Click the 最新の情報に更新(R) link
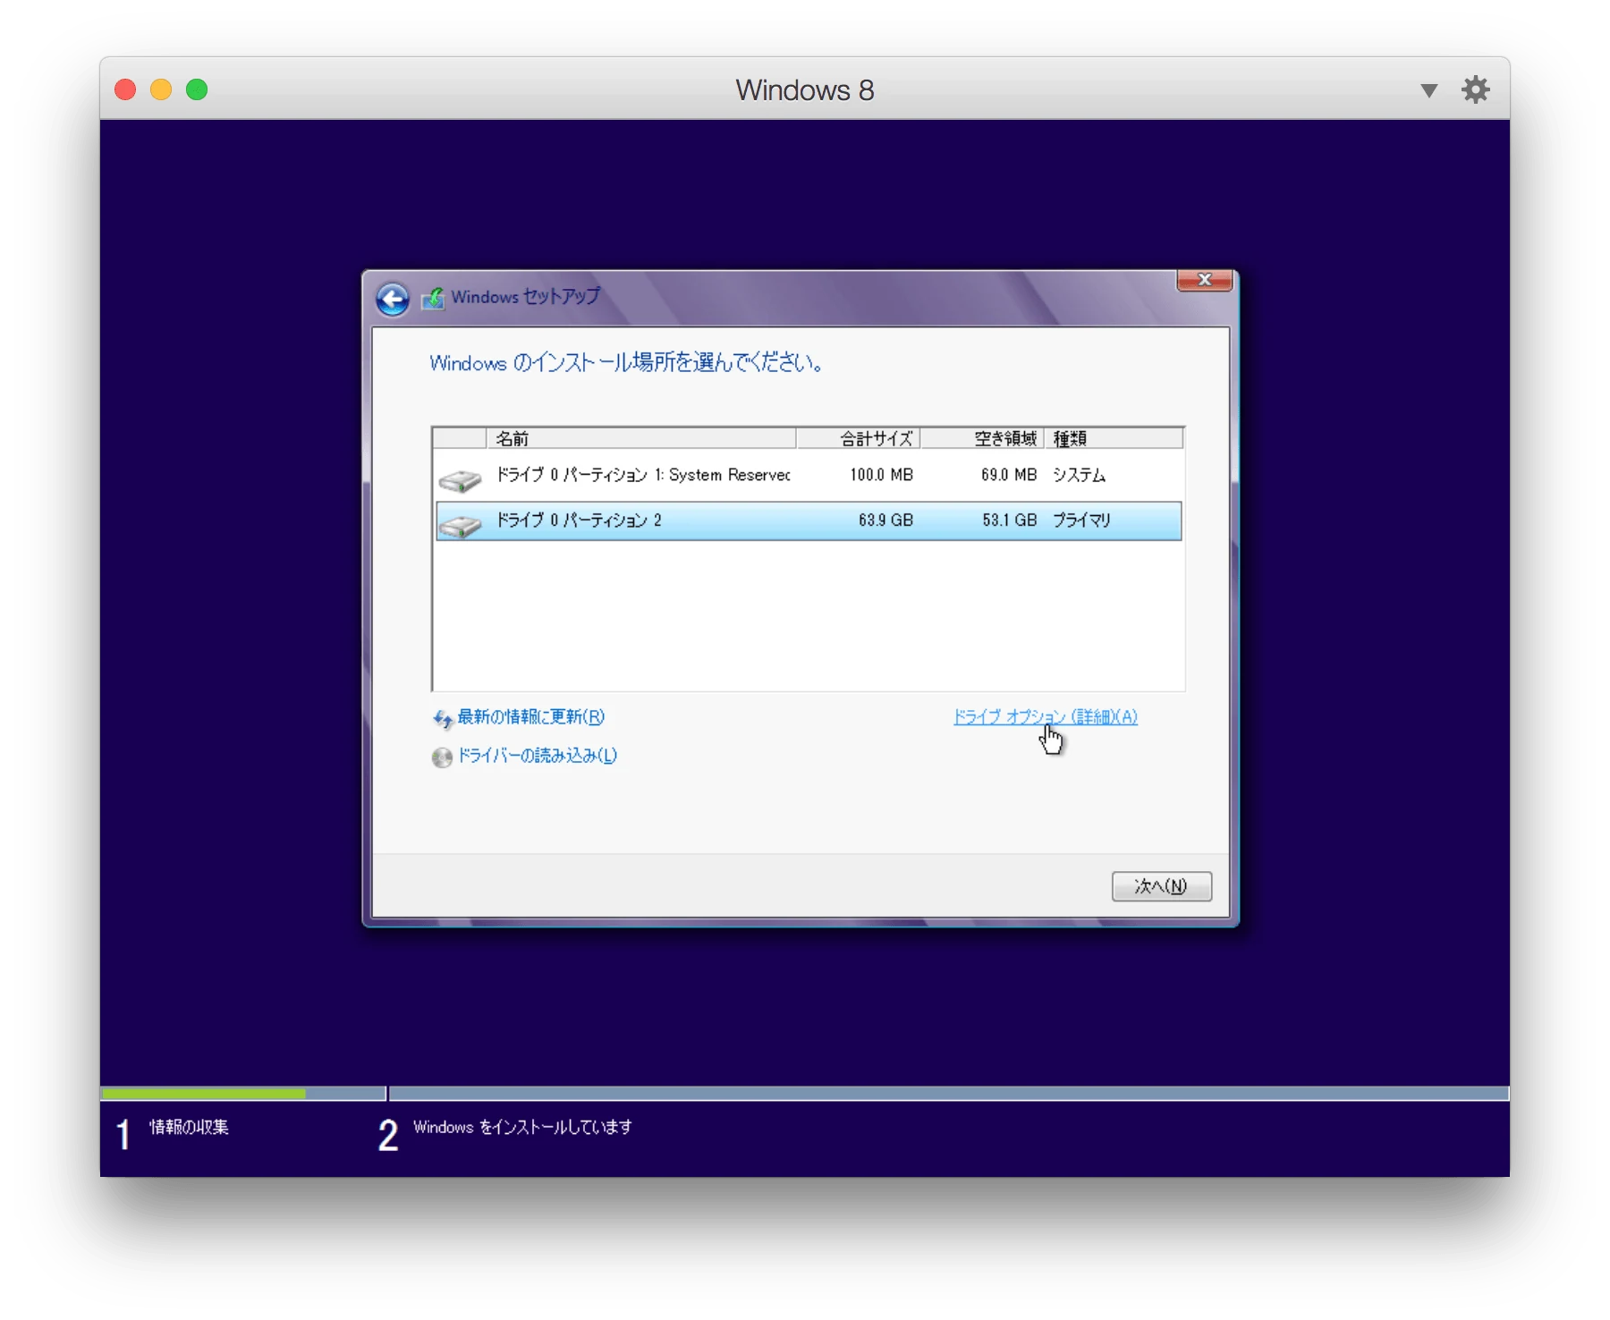The height and width of the screenshot is (1320, 1610). coord(531,717)
